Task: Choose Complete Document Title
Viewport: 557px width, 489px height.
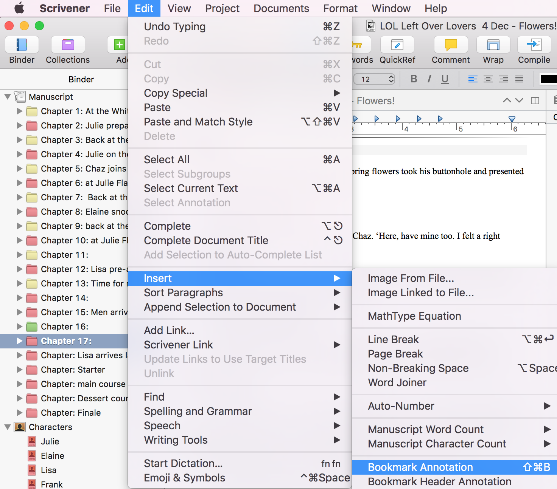Action: click(x=240, y=240)
